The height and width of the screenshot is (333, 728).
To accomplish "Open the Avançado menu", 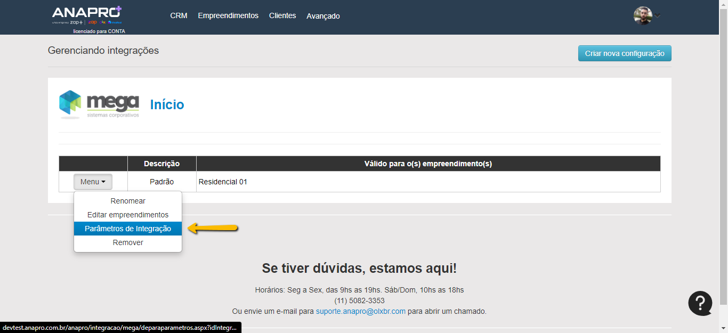I will click(323, 16).
